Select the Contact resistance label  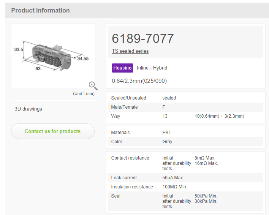[x=130, y=158]
